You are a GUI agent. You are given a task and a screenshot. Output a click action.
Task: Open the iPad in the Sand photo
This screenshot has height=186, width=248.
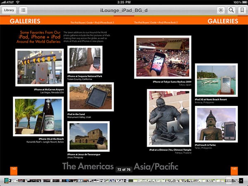tap(91, 97)
